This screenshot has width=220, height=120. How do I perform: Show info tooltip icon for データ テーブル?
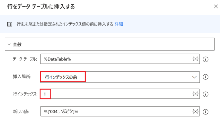click(205, 59)
